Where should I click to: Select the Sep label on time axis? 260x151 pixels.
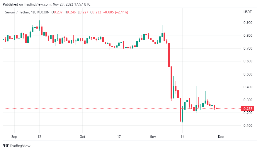[x=14, y=137]
